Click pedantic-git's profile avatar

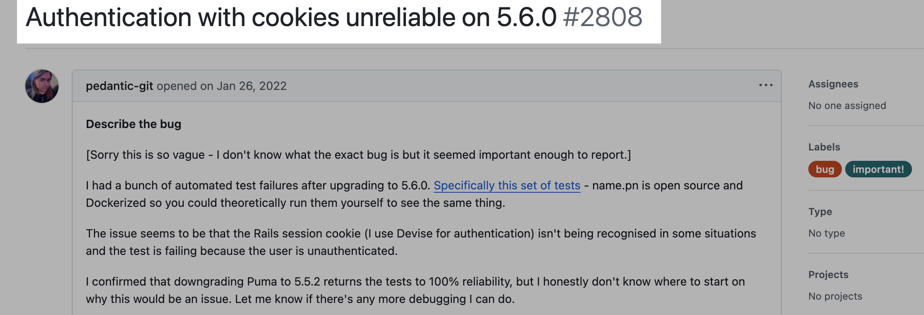coord(42,86)
